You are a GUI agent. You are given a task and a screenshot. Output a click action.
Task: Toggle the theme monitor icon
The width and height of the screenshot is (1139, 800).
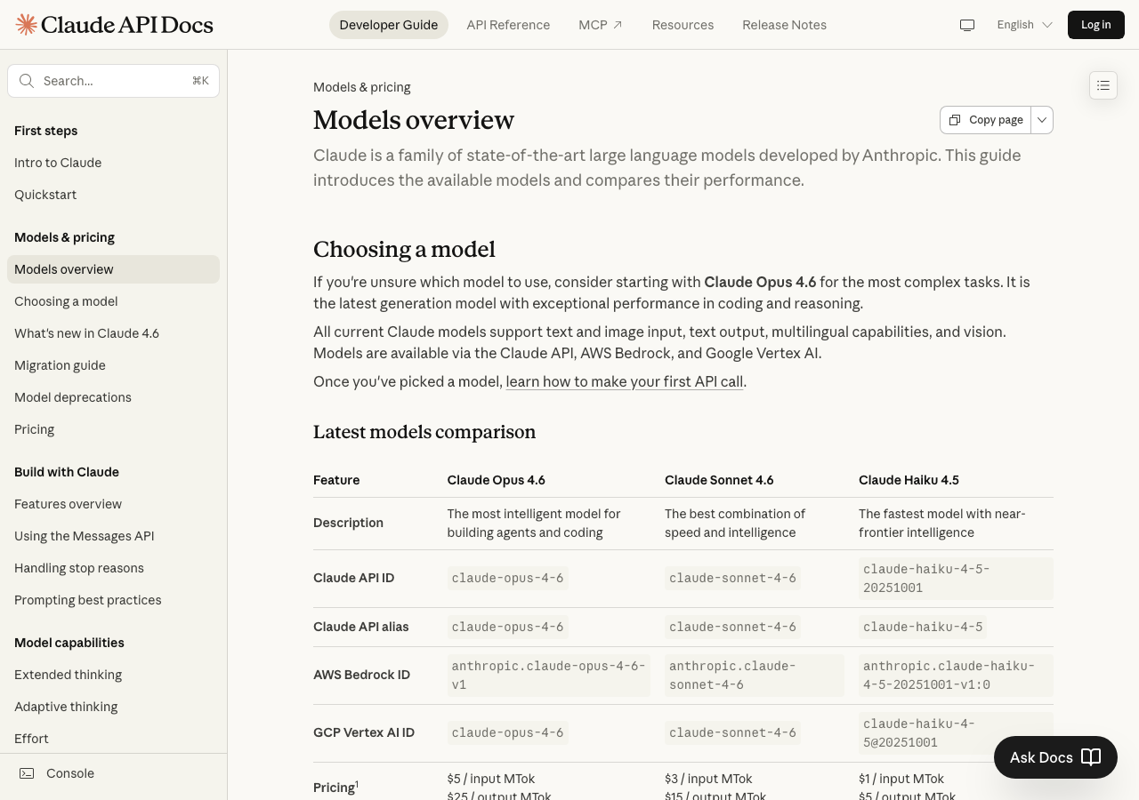pyautogui.click(x=967, y=25)
